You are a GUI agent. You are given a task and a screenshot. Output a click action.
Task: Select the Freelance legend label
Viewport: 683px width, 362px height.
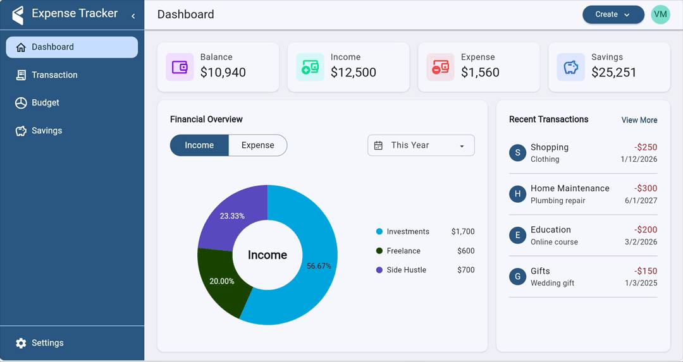coord(403,251)
